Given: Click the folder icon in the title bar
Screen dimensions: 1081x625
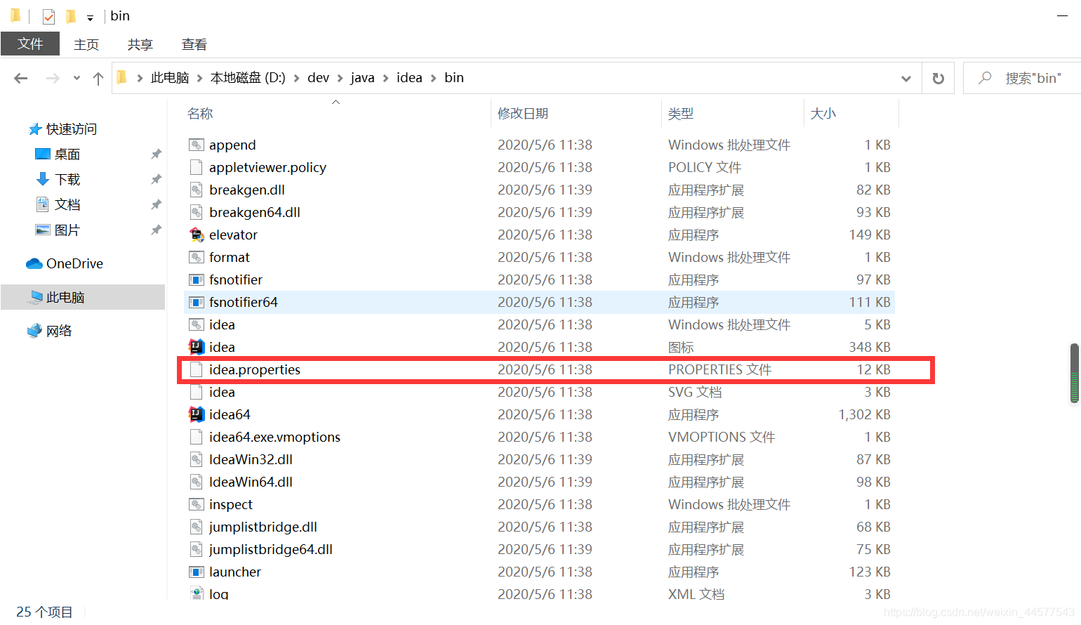Looking at the screenshot, I should pos(15,15).
